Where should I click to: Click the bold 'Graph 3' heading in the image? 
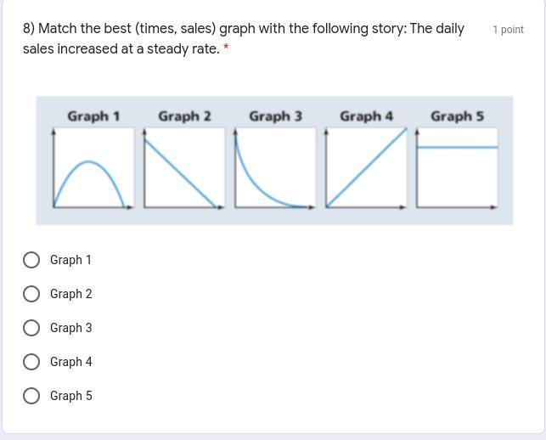[x=275, y=116]
